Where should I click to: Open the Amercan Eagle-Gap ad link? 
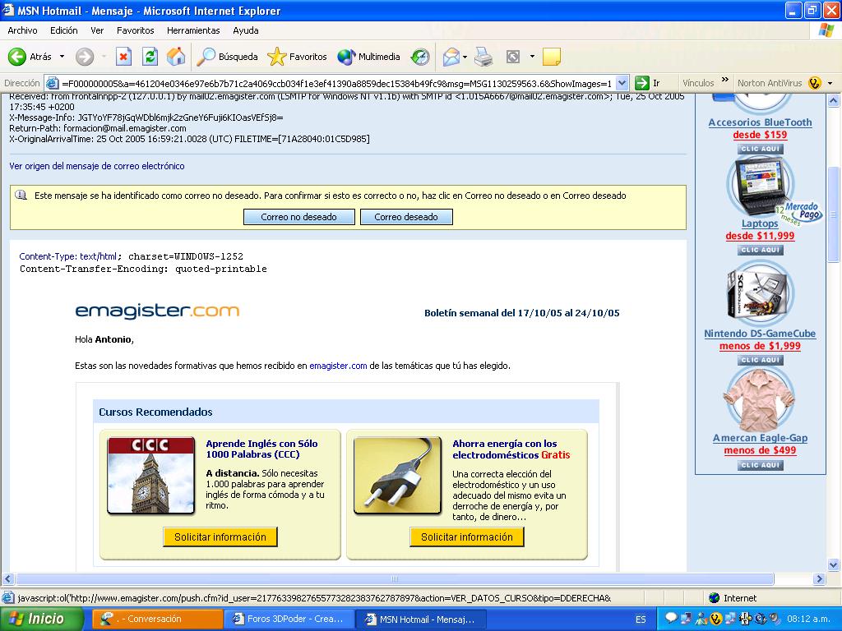pyautogui.click(x=760, y=438)
